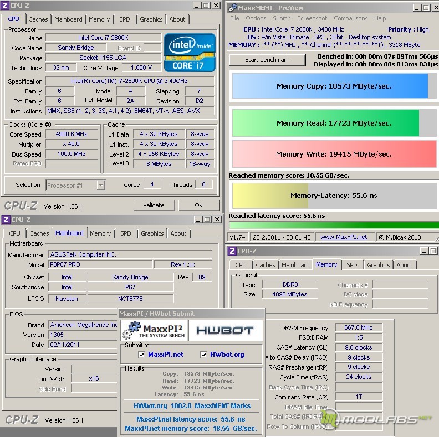Click the MaxxPI² logo in submit dialog
Screen dimensions: 439x437
(x=155, y=331)
